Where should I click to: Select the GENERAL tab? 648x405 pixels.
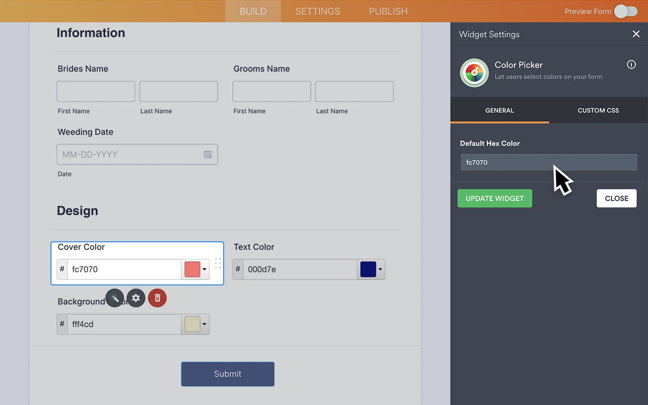499,110
